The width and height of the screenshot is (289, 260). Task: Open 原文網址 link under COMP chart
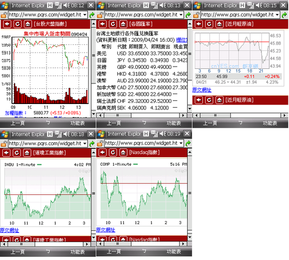106,230
